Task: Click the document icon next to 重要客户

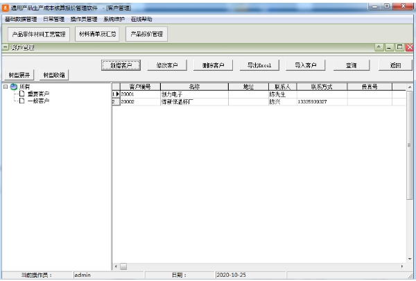Action: [22, 94]
